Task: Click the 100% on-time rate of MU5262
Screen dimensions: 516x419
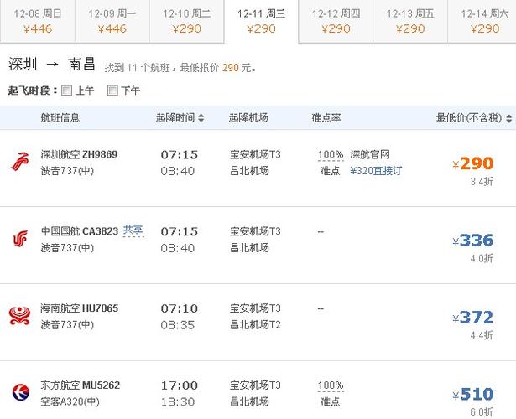Action: (331, 385)
